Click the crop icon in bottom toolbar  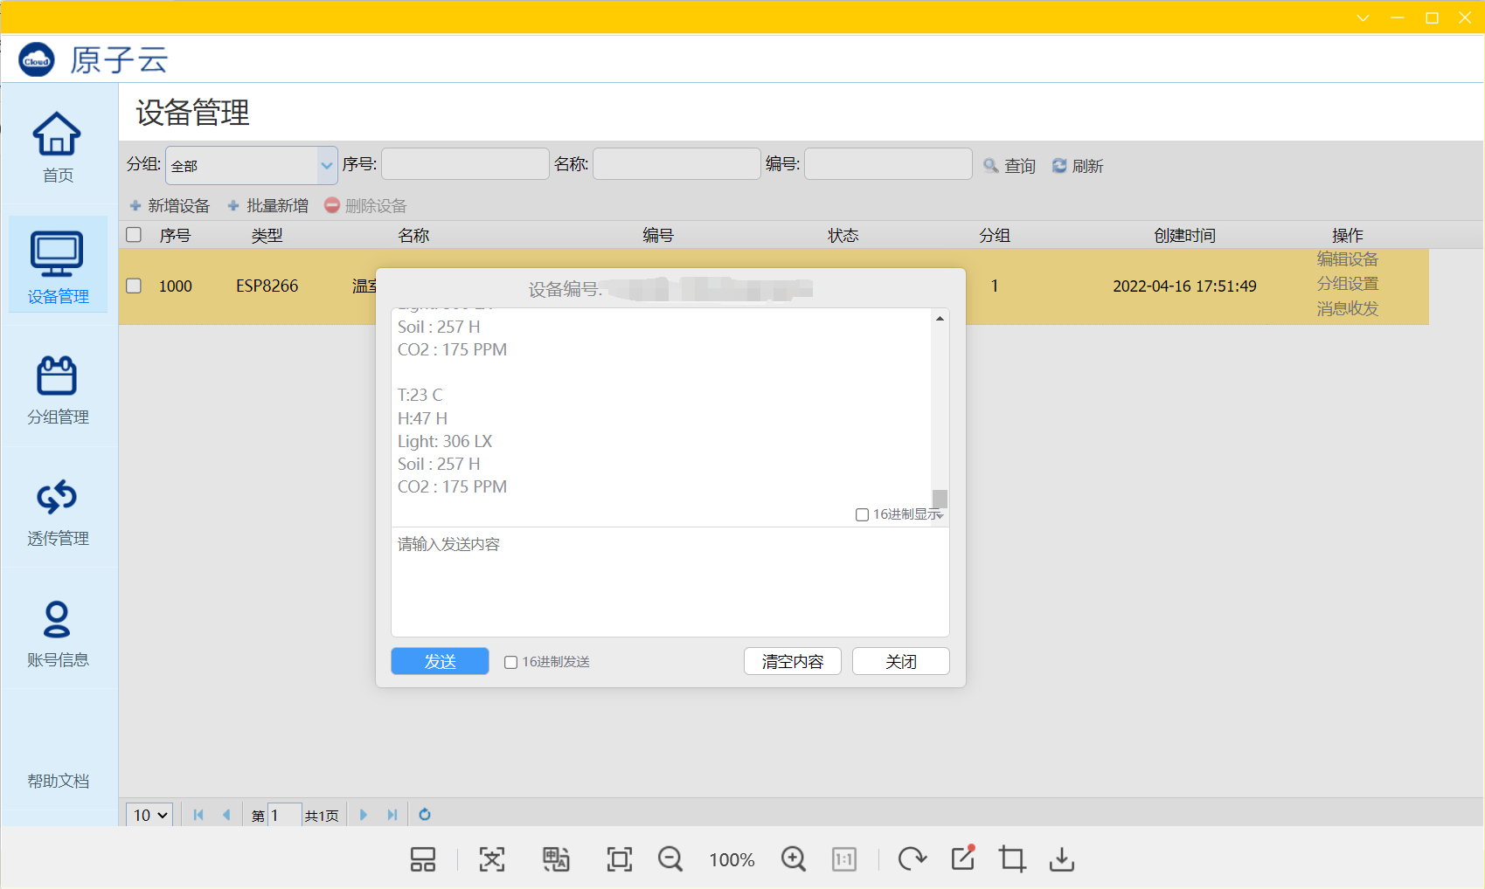pos(1012,859)
